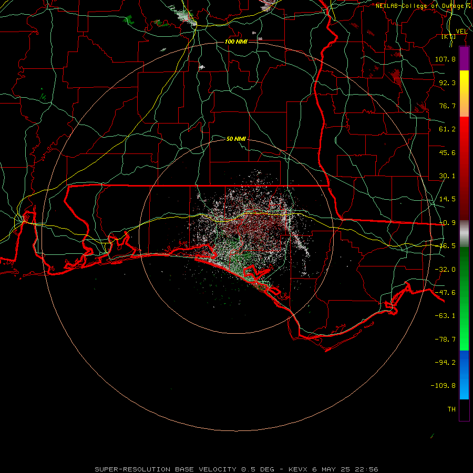This screenshot has height=473, width=473.
Task: Click the 61.2 velocity scale label
Action: tap(447, 129)
